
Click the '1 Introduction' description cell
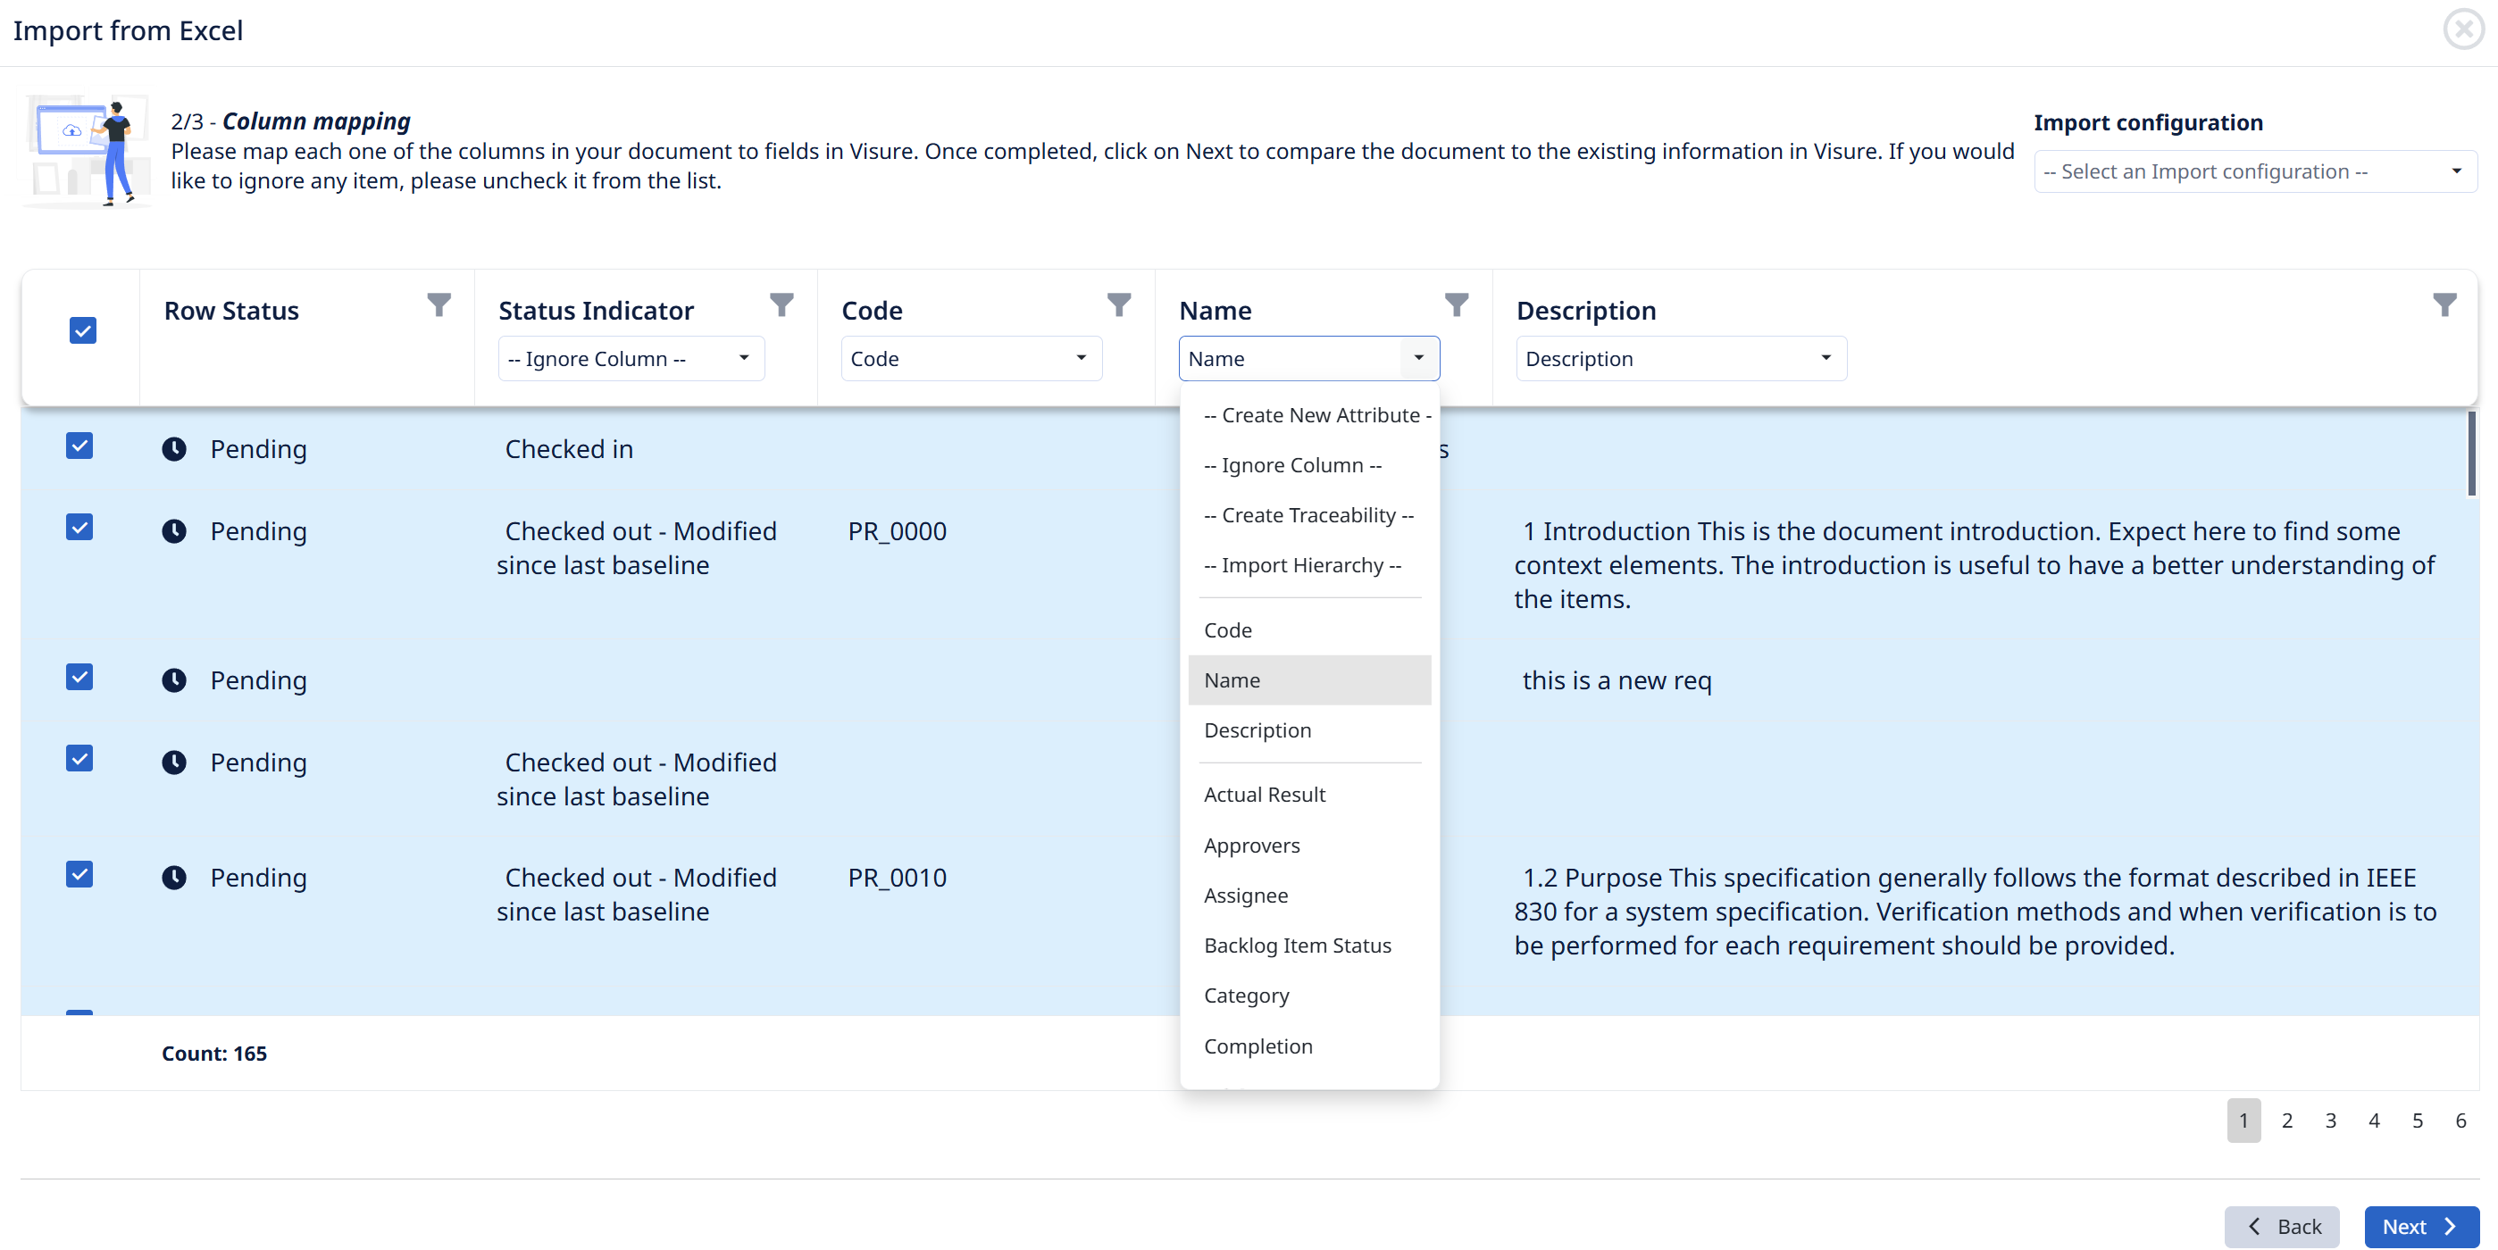click(1975, 565)
